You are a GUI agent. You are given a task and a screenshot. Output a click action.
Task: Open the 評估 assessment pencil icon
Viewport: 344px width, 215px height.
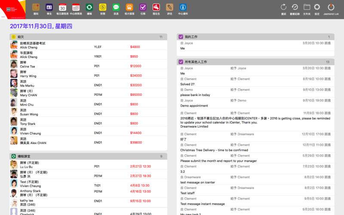[169, 7]
